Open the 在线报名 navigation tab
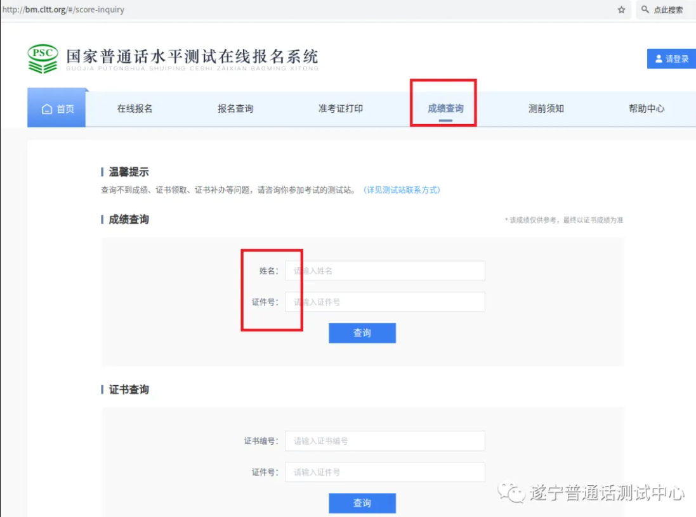The image size is (696, 517). pos(135,108)
